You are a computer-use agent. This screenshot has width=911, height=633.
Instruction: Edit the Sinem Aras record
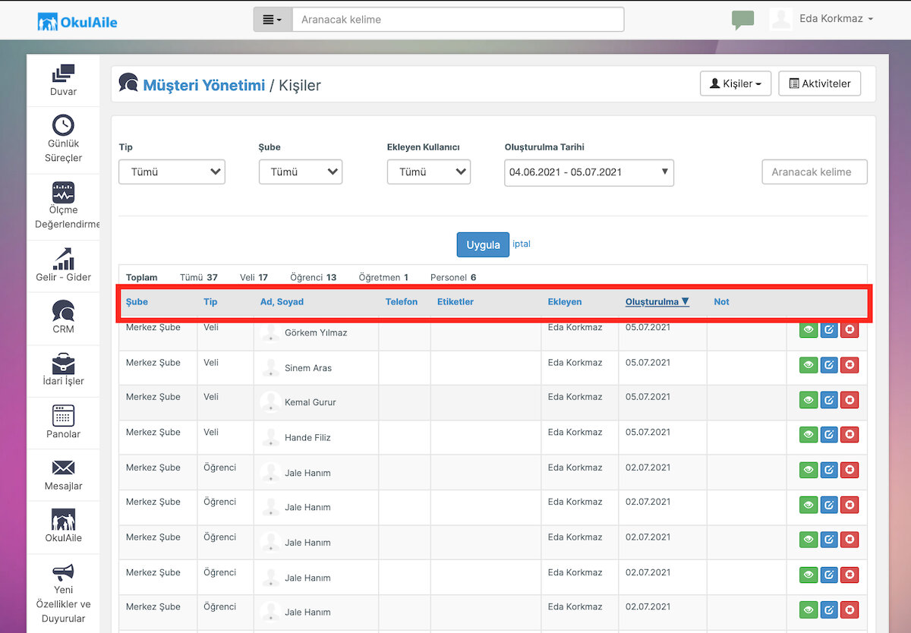coord(829,365)
